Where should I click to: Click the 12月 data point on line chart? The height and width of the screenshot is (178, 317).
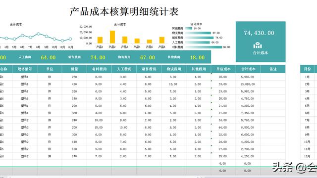tap(70, 39)
